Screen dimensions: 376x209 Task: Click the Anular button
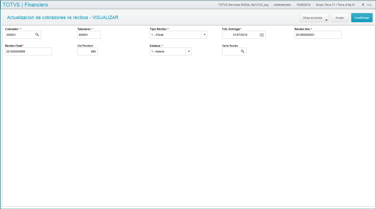340,18
